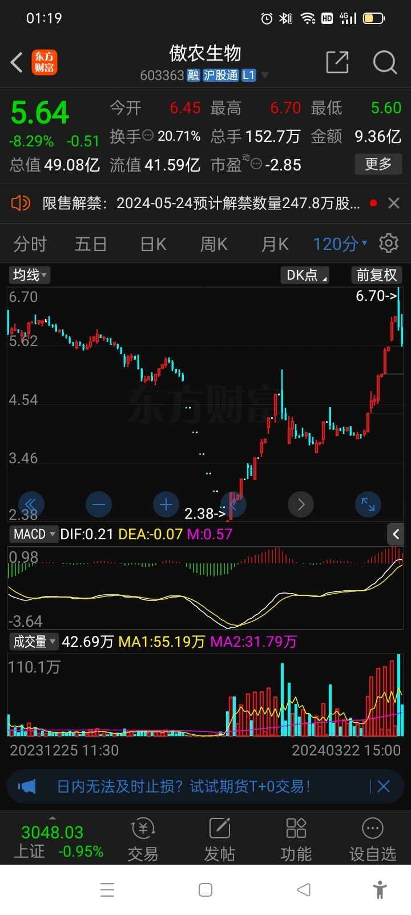This screenshot has height=915, width=411.
Task: Tap the 沪股通 tag
Action: [x=221, y=75]
